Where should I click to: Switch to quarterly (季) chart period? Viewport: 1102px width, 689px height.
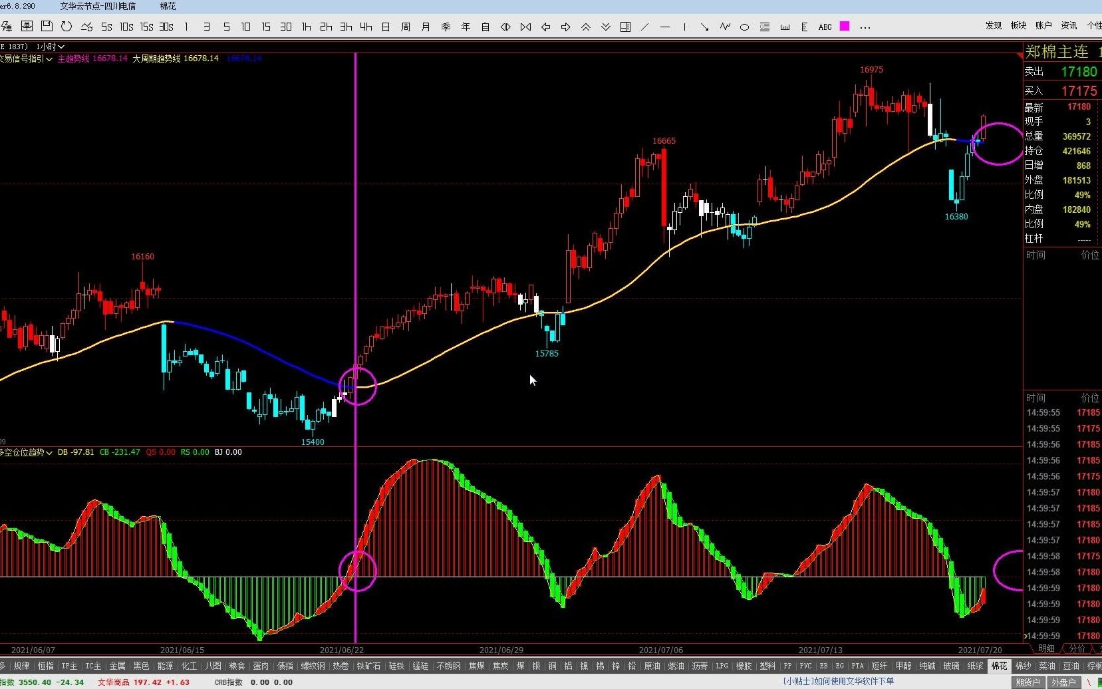(x=446, y=27)
